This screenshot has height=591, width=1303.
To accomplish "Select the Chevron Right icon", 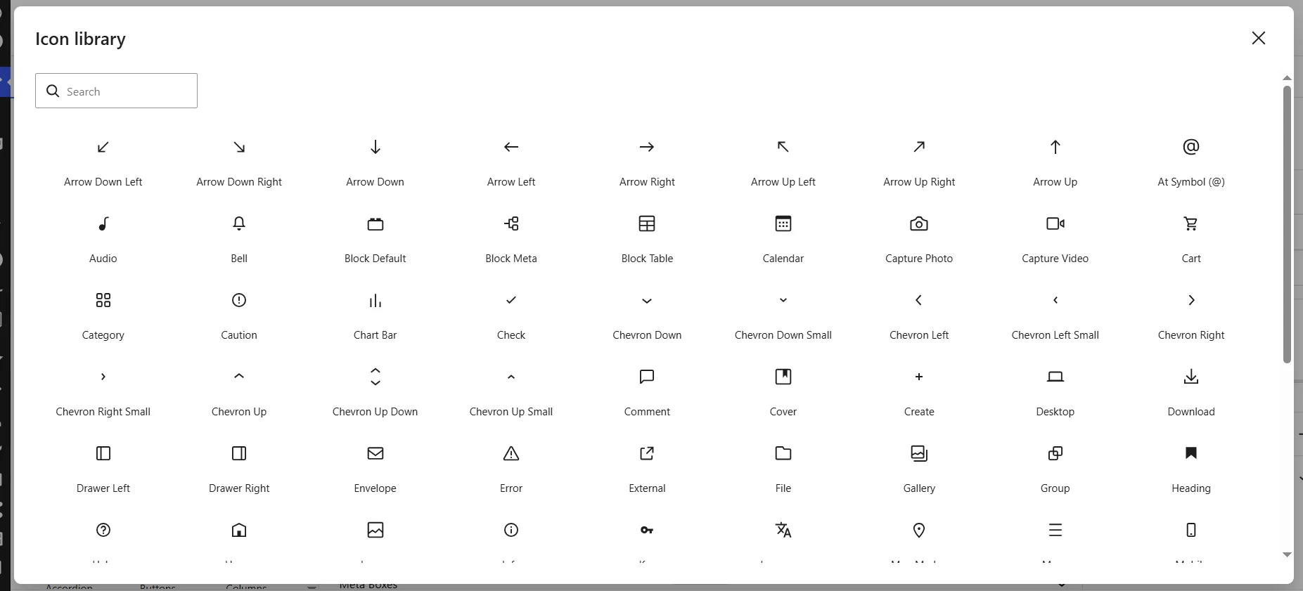I will point(1191,300).
